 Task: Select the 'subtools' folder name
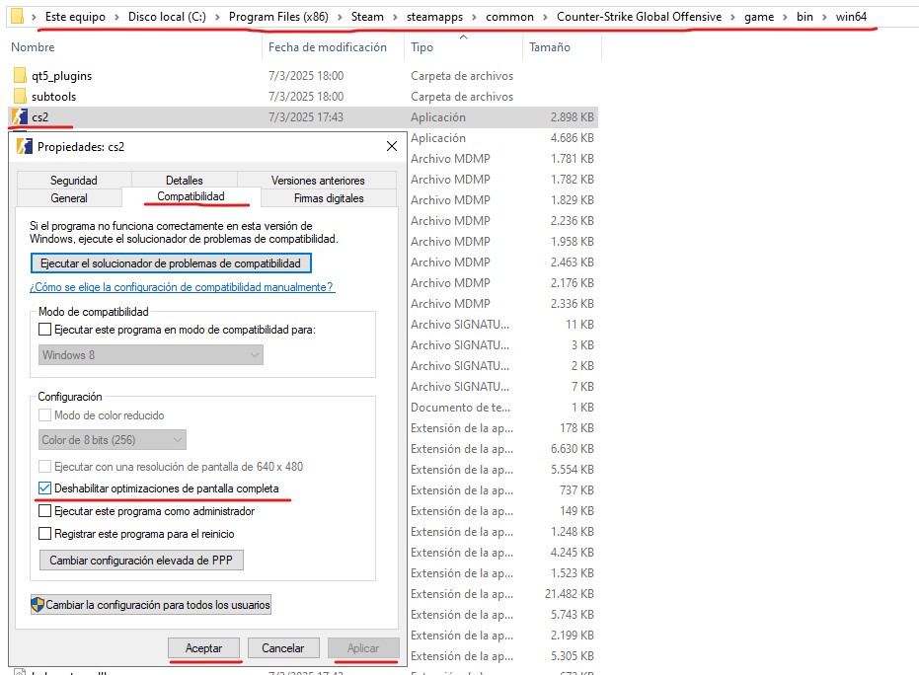pyautogui.click(x=54, y=96)
